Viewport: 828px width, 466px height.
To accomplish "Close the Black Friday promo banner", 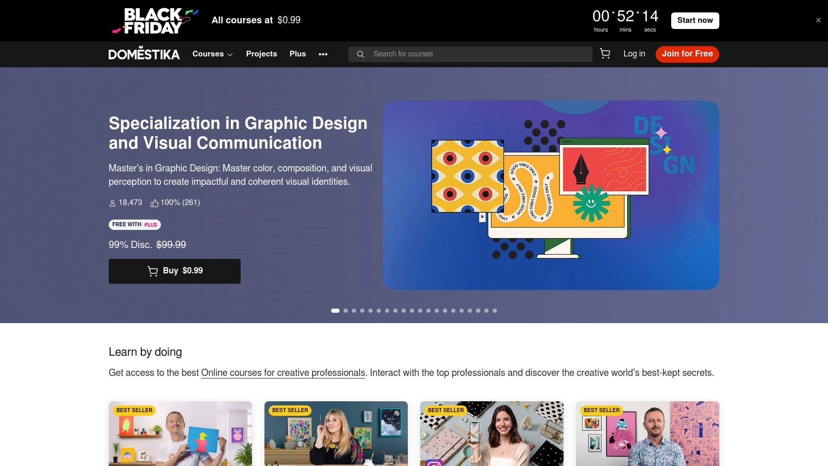I will point(818,20).
